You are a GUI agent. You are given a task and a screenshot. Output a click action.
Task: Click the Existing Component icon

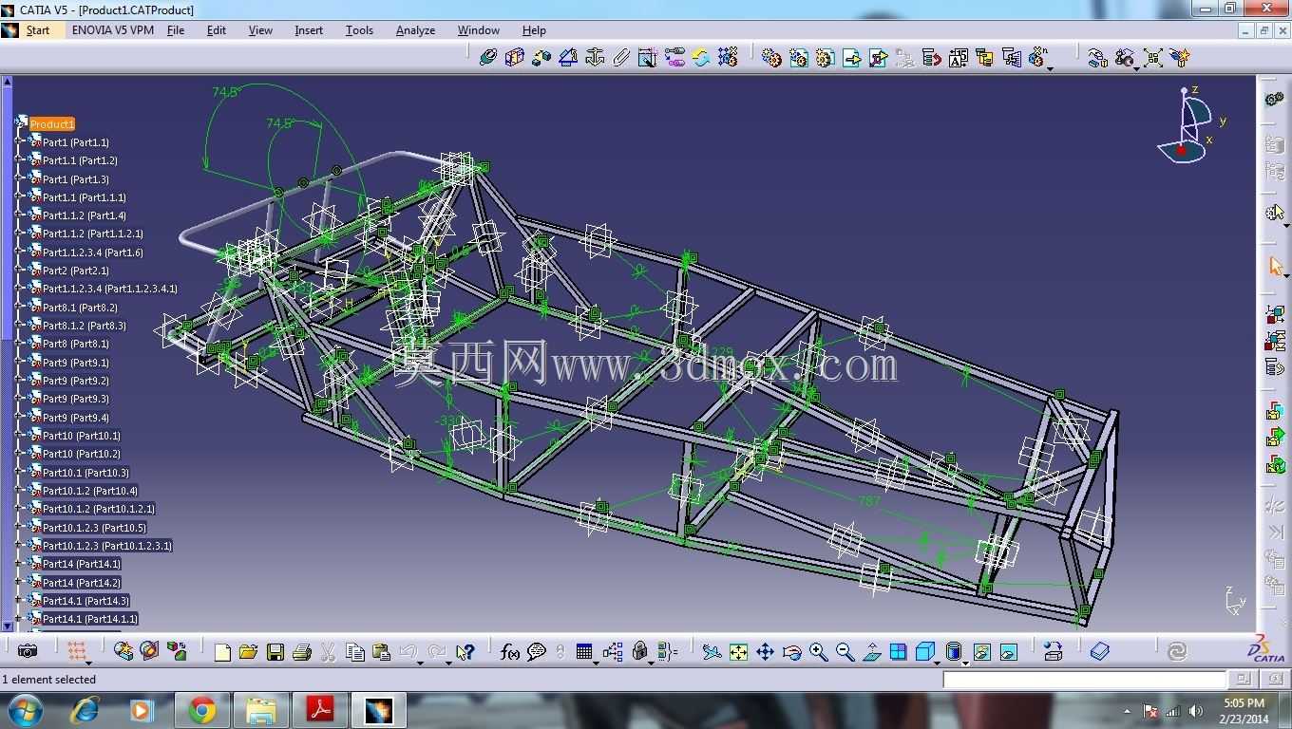tap(851, 58)
